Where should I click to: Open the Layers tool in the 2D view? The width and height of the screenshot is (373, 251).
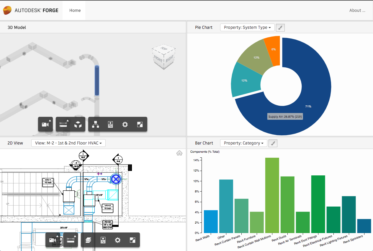tap(88, 240)
